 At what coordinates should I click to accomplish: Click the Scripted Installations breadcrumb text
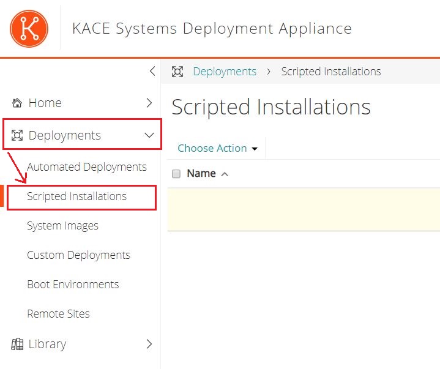[x=331, y=72]
